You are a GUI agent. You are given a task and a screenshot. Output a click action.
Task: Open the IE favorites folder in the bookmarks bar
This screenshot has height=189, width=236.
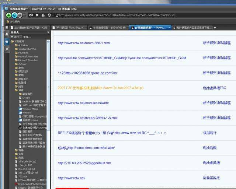(x=13, y=22)
